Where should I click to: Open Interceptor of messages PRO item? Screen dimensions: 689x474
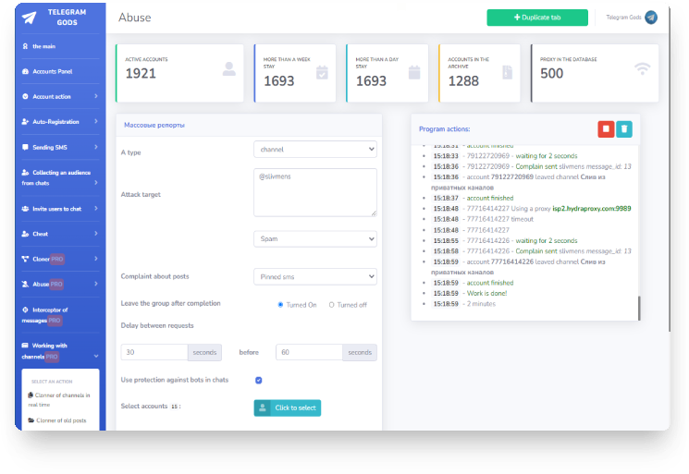tap(44, 315)
